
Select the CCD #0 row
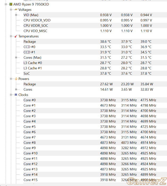pos(95,47)
